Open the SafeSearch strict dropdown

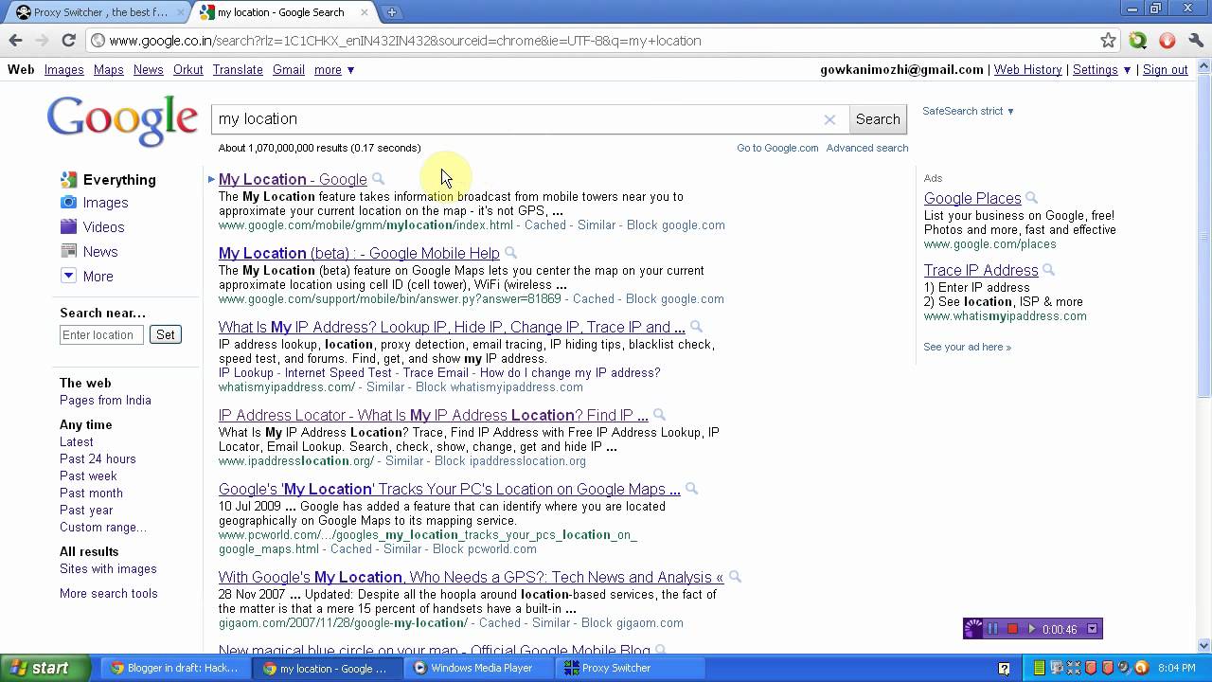[x=968, y=111]
